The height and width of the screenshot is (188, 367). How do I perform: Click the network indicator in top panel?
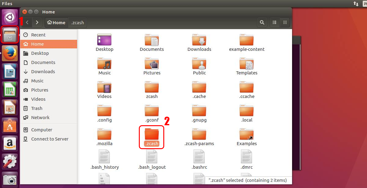click(x=356, y=4)
